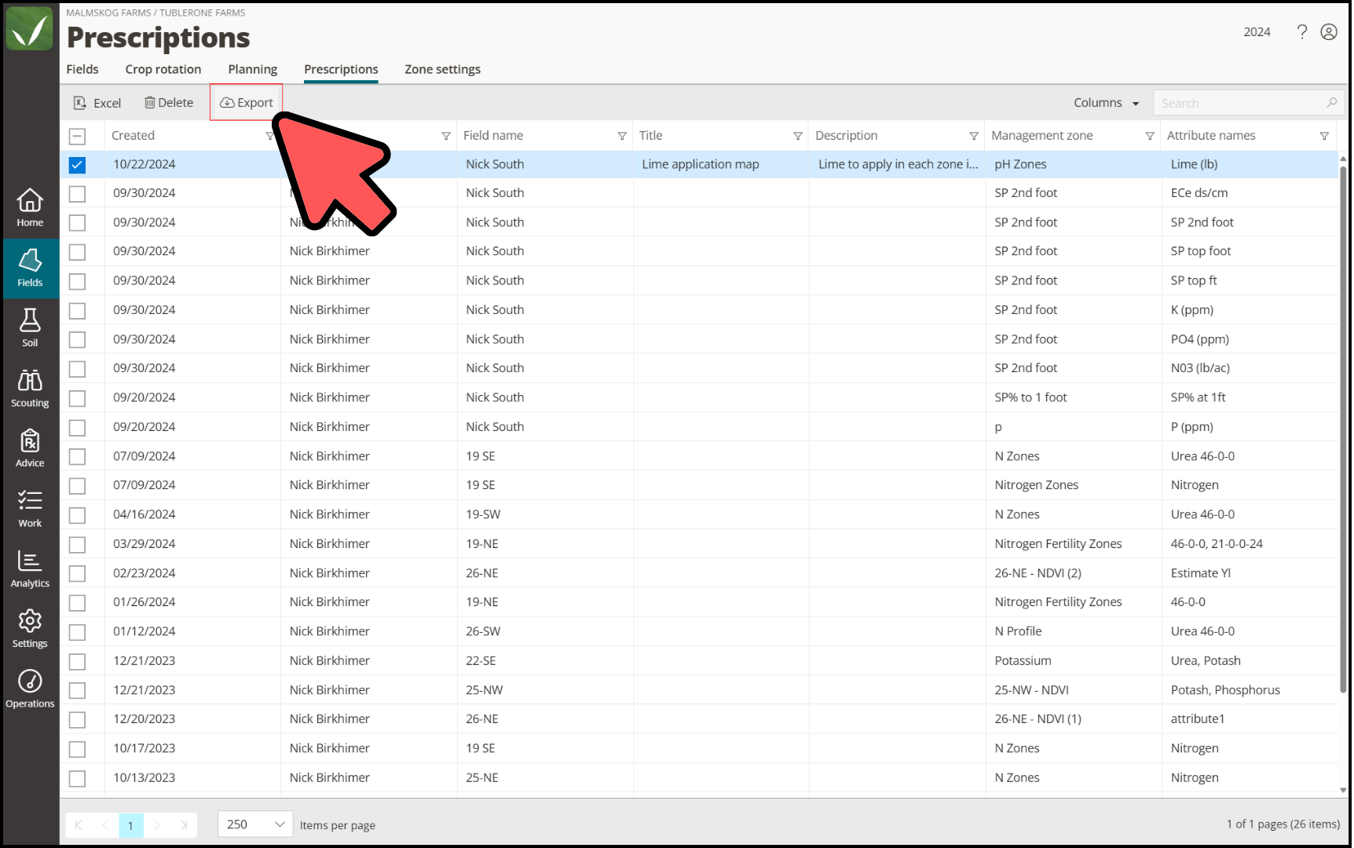Filter the Attribute names column
The image size is (1354, 848).
(1324, 136)
